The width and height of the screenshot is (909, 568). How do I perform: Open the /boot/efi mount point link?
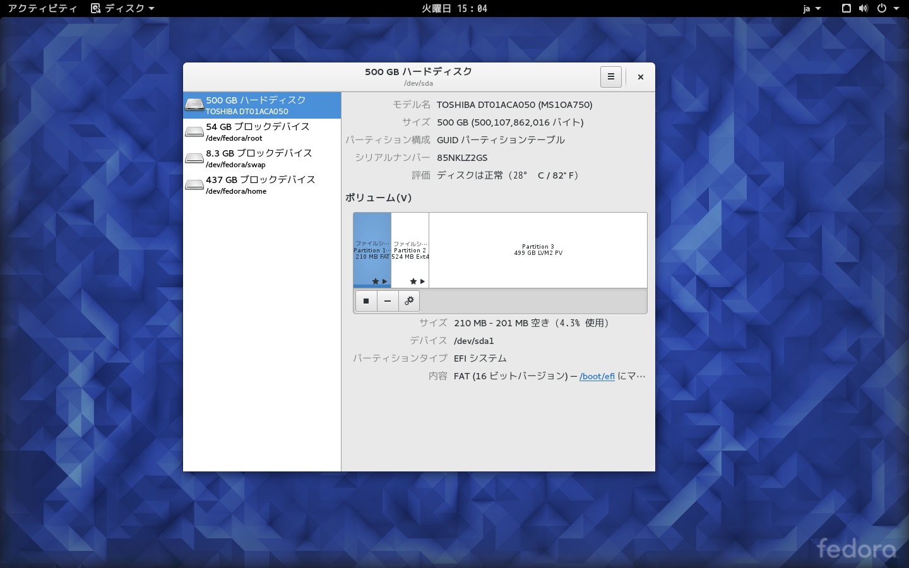[597, 377]
